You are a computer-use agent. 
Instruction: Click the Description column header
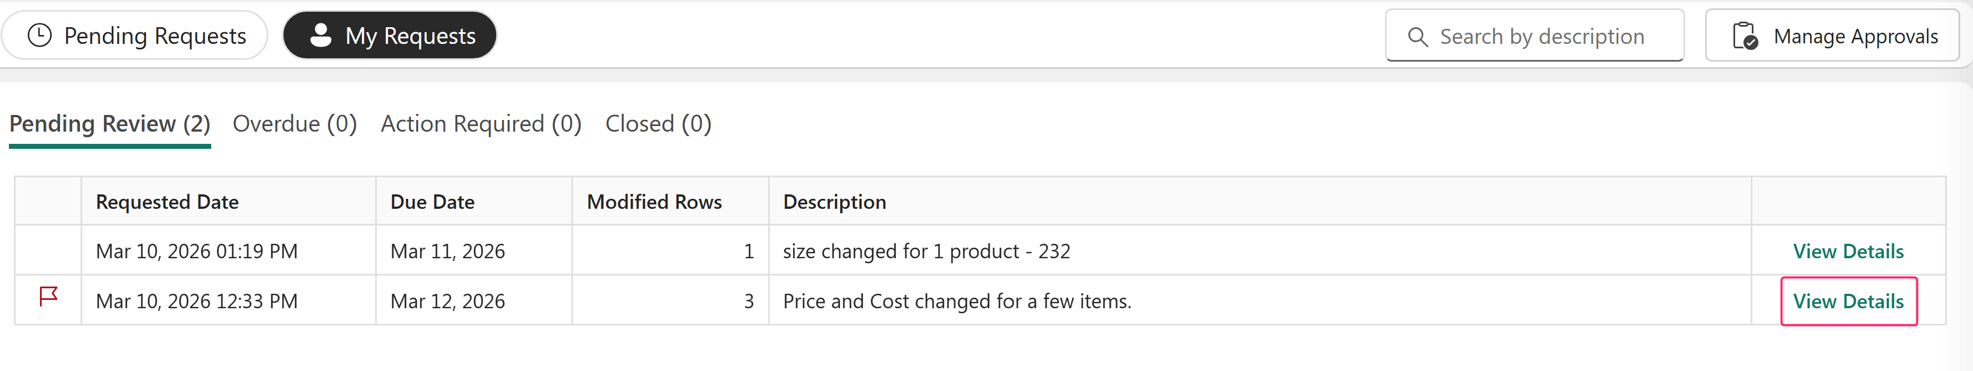[834, 202]
